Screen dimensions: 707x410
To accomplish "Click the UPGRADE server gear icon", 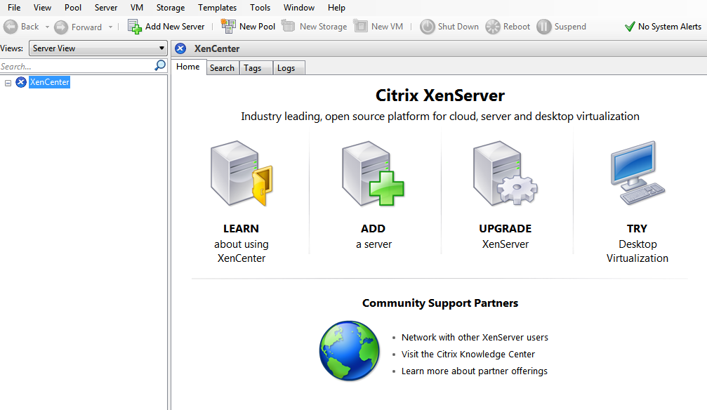I will (x=505, y=174).
